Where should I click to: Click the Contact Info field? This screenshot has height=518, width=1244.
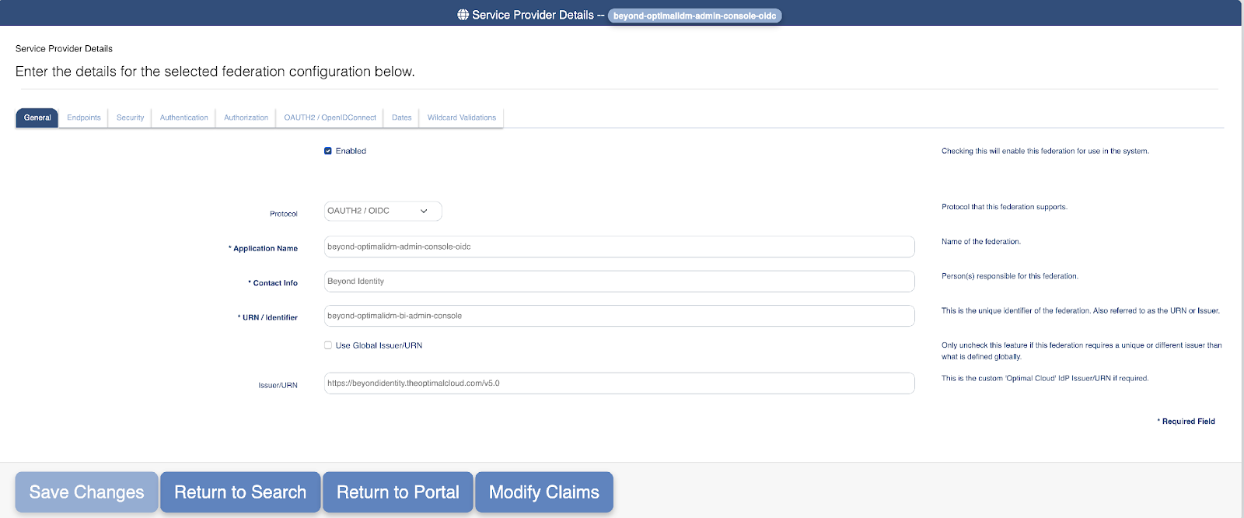click(619, 282)
